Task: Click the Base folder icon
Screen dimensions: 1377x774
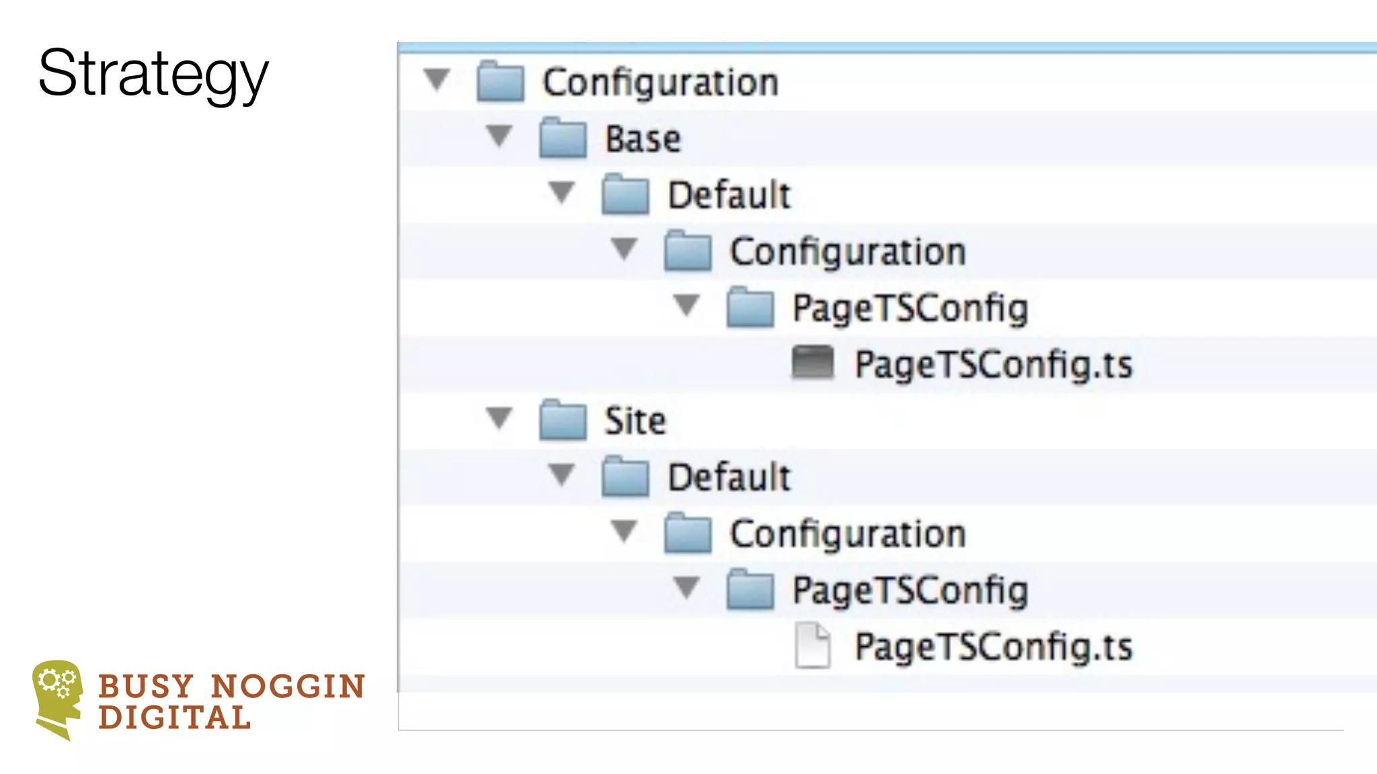Action: coord(563,138)
